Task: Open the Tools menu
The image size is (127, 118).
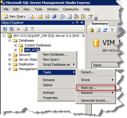Action: 38,9
